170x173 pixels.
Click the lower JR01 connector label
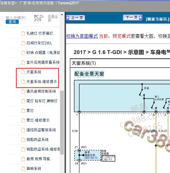83,163
